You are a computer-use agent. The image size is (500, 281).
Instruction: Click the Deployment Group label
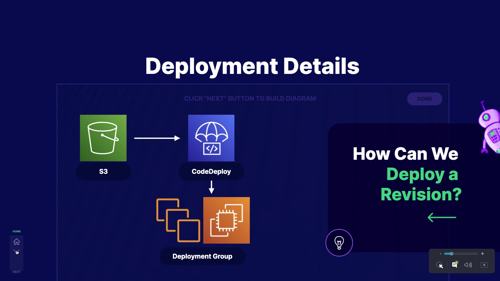(202, 256)
